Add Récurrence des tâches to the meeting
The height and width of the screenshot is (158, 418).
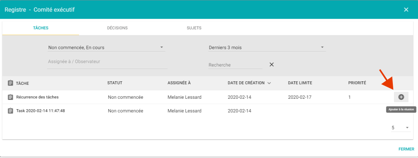click(x=401, y=97)
